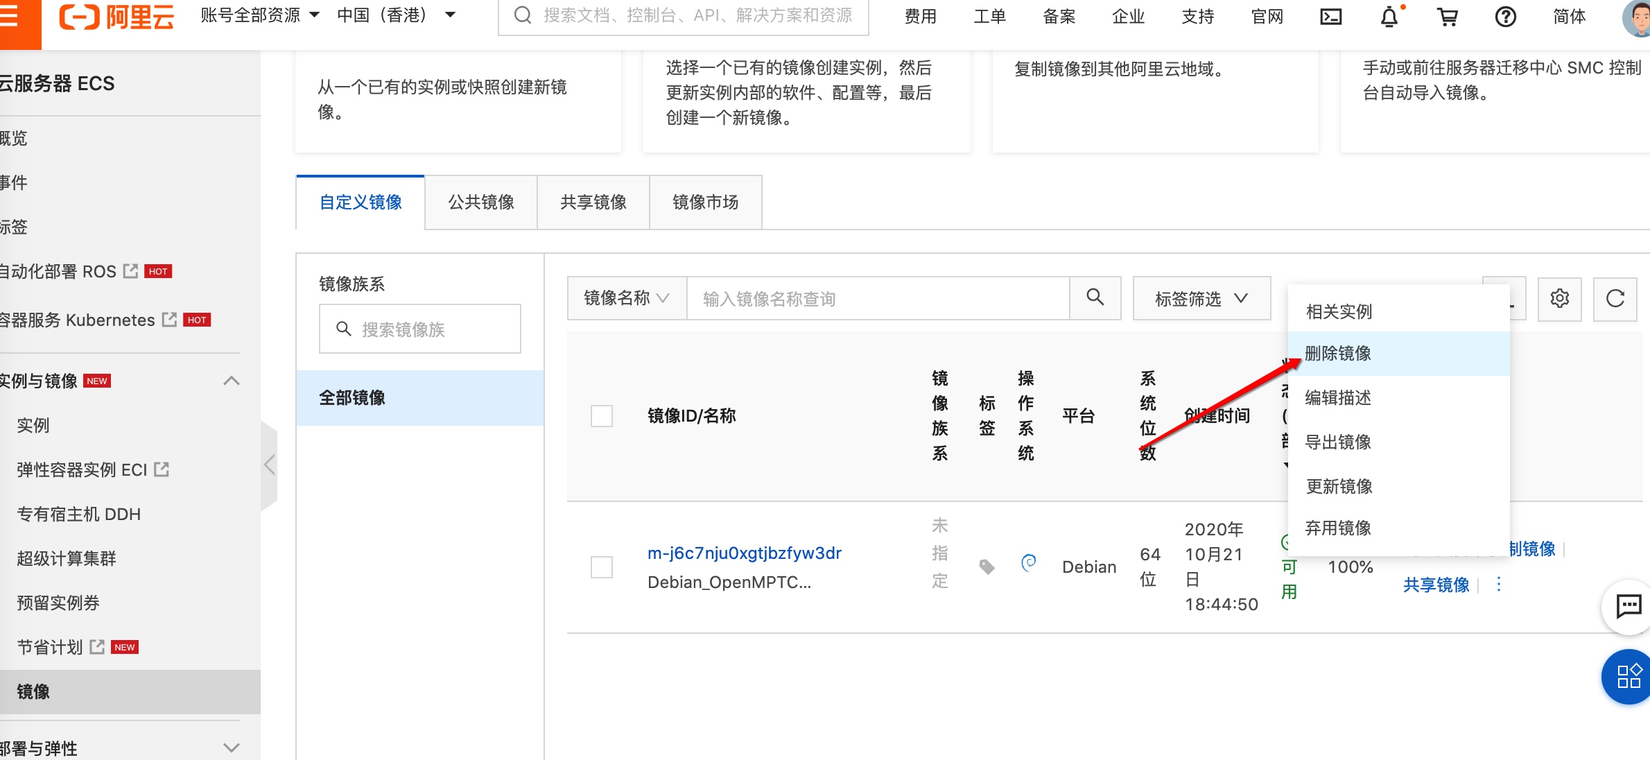Open the 镜像名称 filter dropdown
The width and height of the screenshot is (1650, 760).
pyautogui.click(x=627, y=298)
